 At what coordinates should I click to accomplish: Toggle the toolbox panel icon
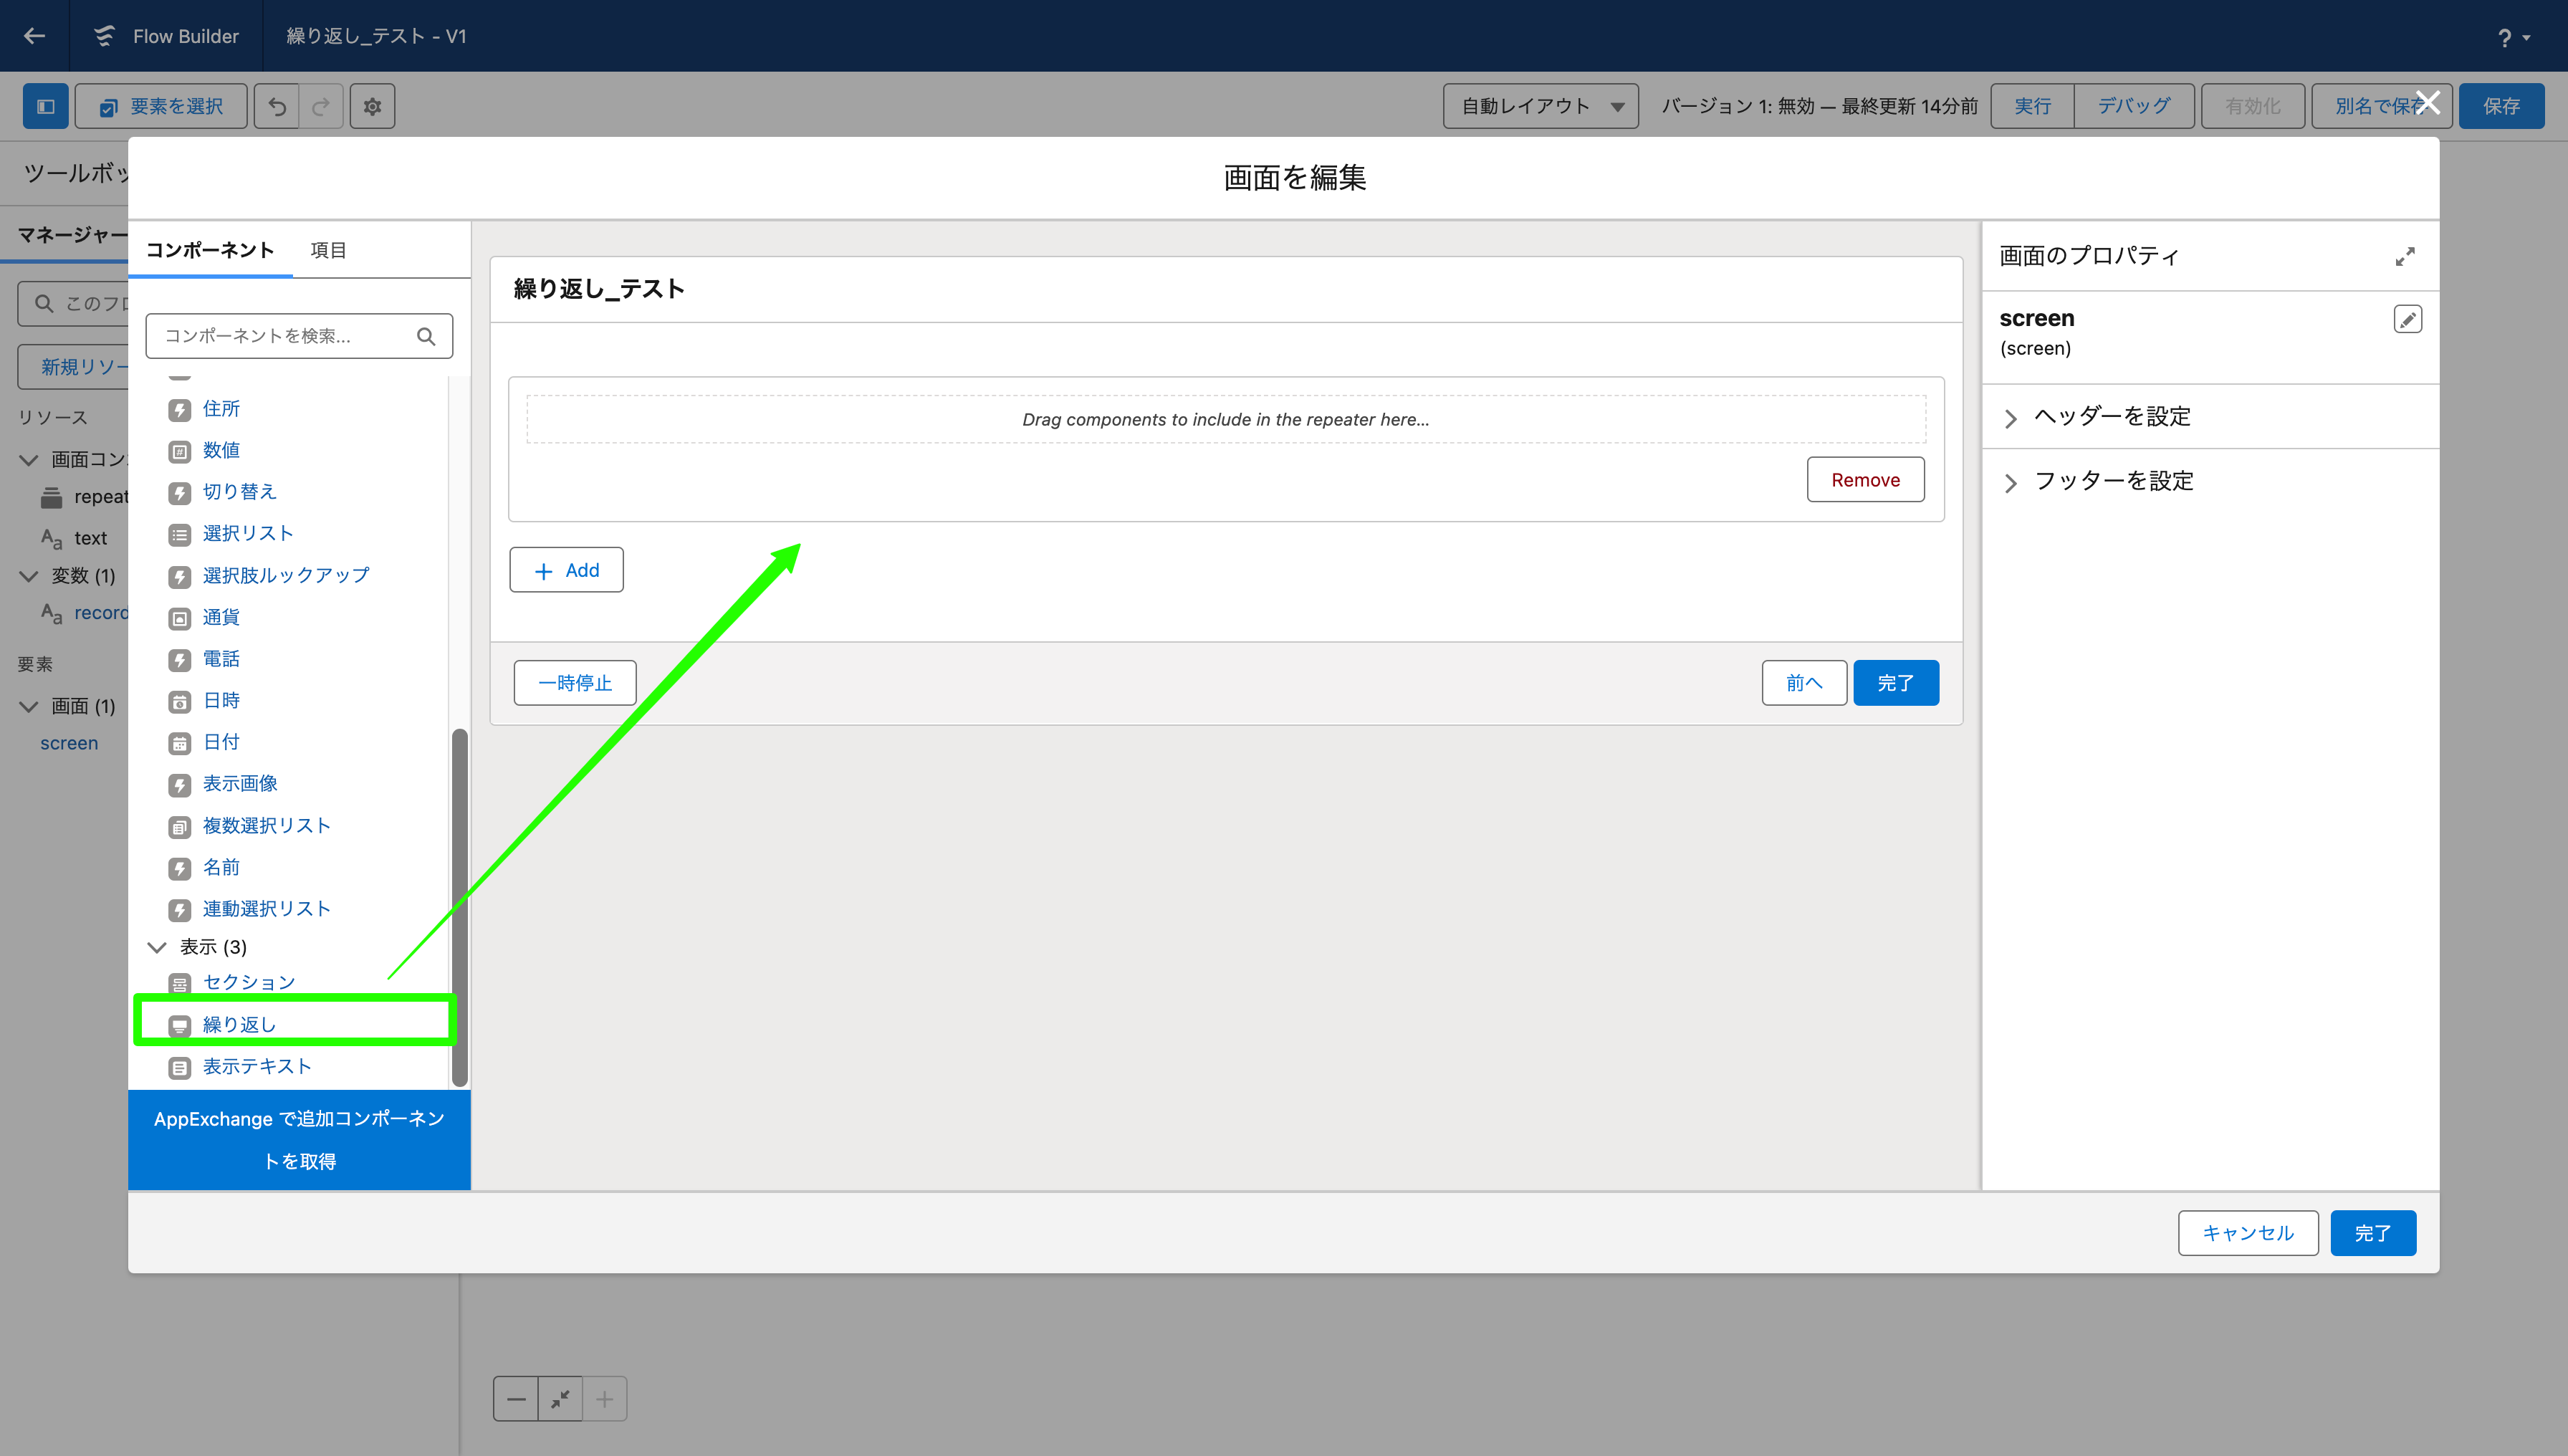[x=46, y=106]
